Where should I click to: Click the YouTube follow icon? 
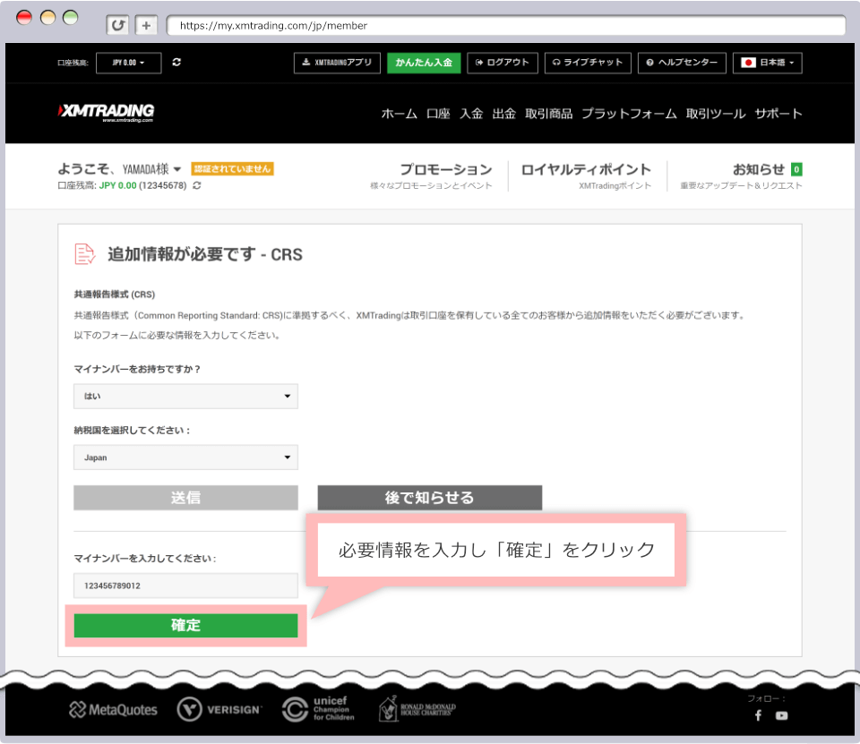(x=781, y=715)
